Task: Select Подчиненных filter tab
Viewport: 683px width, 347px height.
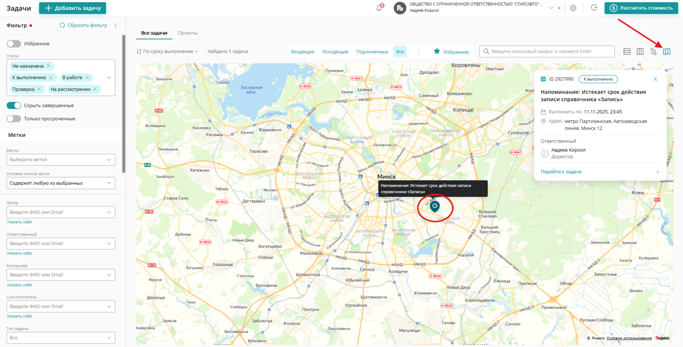Action: tap(372, 52)
